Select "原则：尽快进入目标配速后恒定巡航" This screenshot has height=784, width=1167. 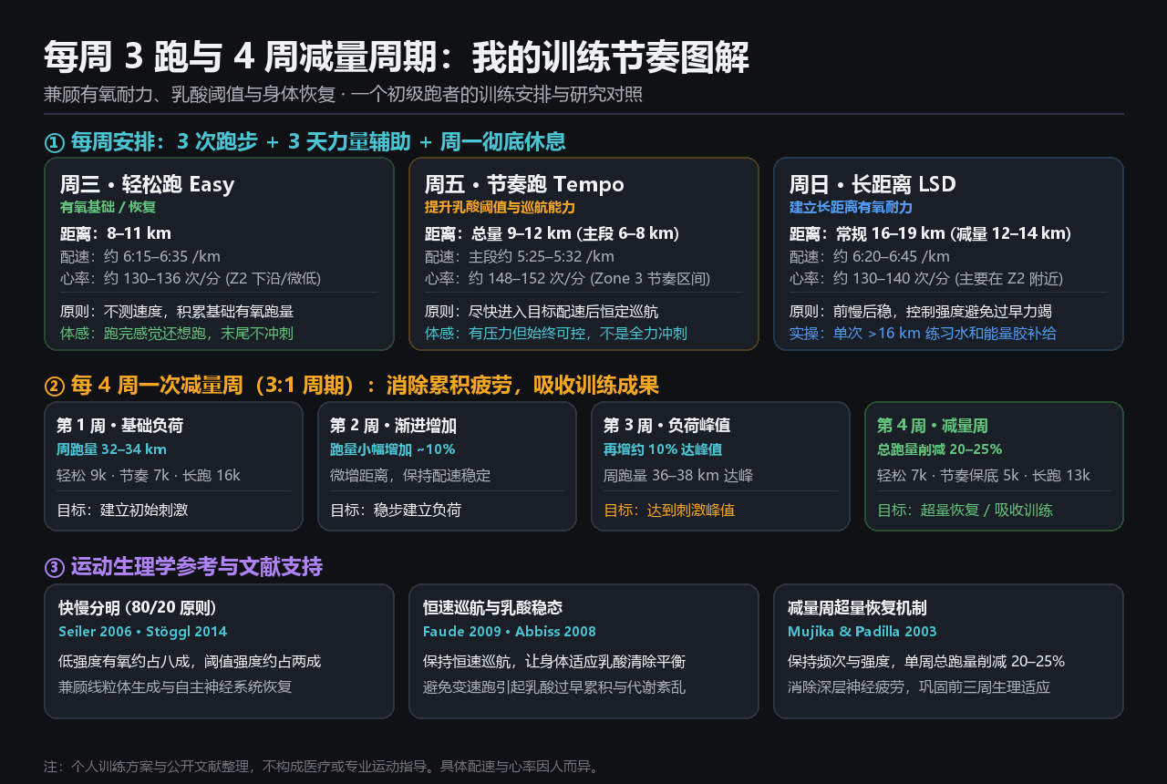542,311
